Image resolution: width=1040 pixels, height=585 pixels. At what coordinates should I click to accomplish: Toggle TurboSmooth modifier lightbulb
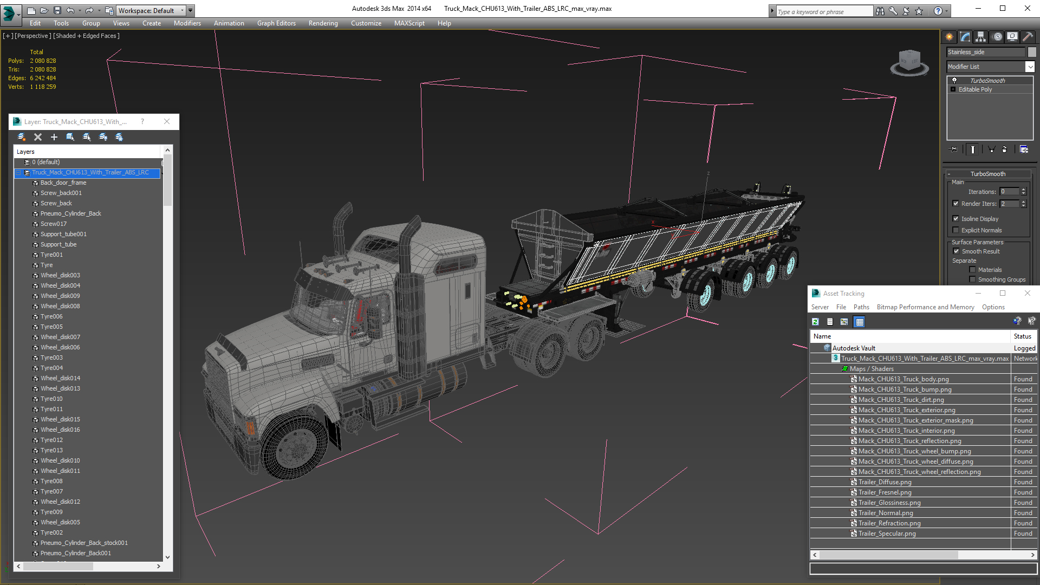pos(954,80)
